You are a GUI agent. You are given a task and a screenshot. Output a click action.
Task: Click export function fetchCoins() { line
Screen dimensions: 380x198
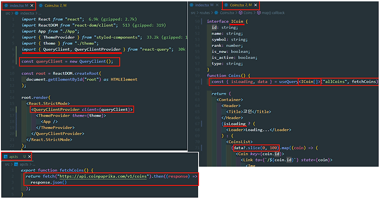click(57, 170)
